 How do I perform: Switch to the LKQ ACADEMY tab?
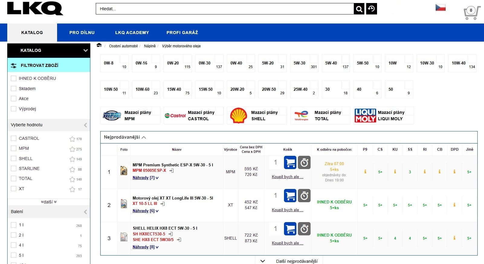point(132,33)
